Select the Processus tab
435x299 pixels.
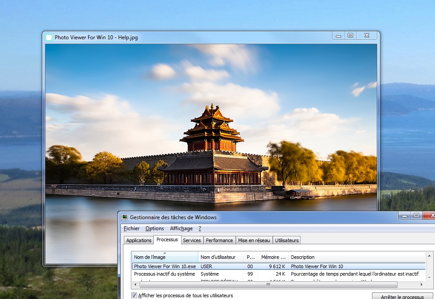click(x=167, y=239)
